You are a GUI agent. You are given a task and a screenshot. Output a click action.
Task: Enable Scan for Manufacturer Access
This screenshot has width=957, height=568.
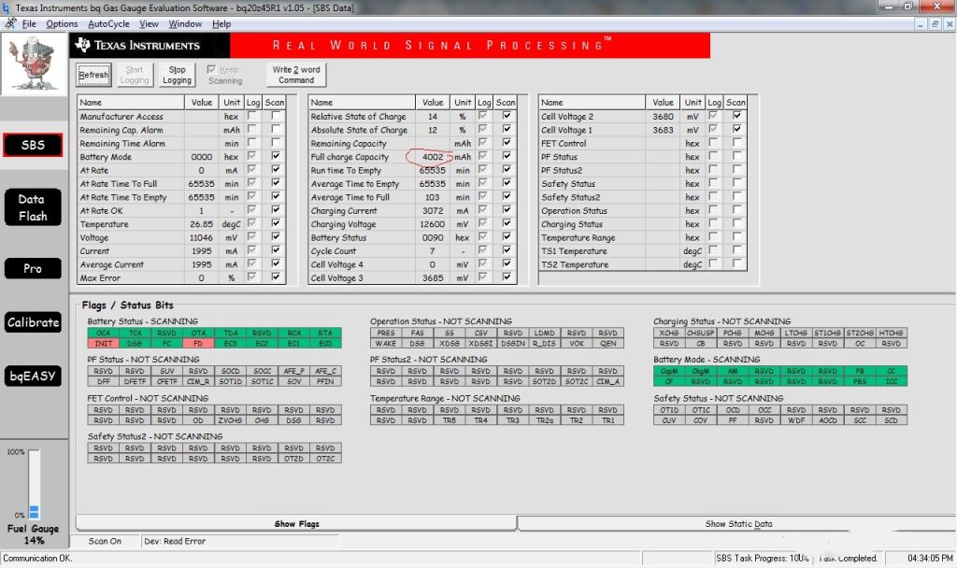point(276,115)
